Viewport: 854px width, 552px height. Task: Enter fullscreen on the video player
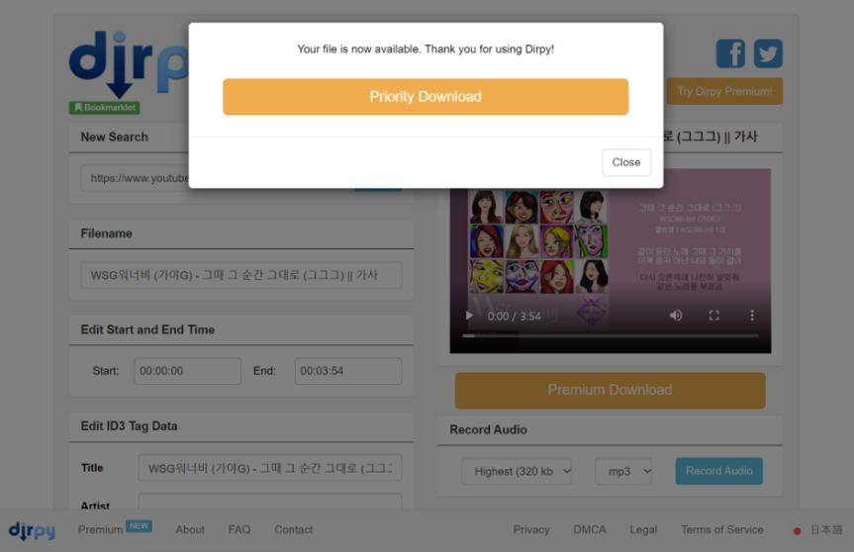pyautogui.click(x=714, y=316)
